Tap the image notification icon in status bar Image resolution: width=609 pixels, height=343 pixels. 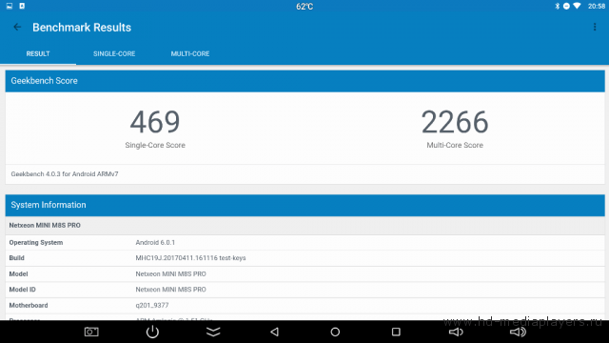click(x=10, y=6)
